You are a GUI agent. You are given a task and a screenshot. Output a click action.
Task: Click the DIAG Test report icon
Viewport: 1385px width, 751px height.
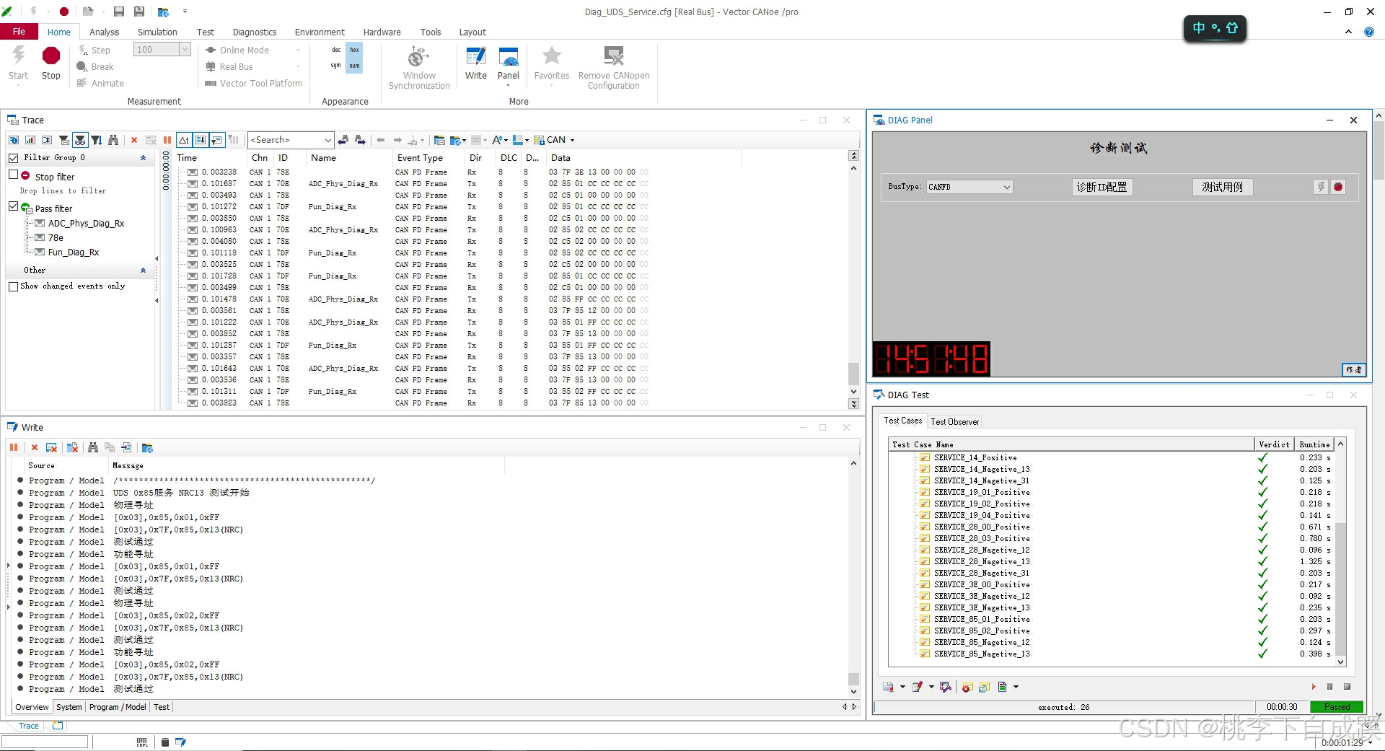click(x=1003, y=687)
